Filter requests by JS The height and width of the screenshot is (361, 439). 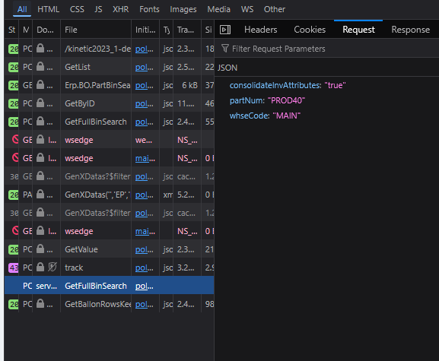click(x=98, y=9)
